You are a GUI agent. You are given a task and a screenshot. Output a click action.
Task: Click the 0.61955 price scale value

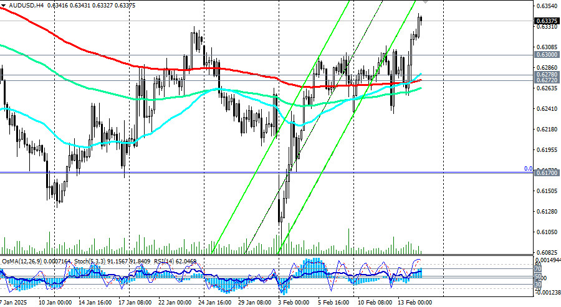coord(547,149)
